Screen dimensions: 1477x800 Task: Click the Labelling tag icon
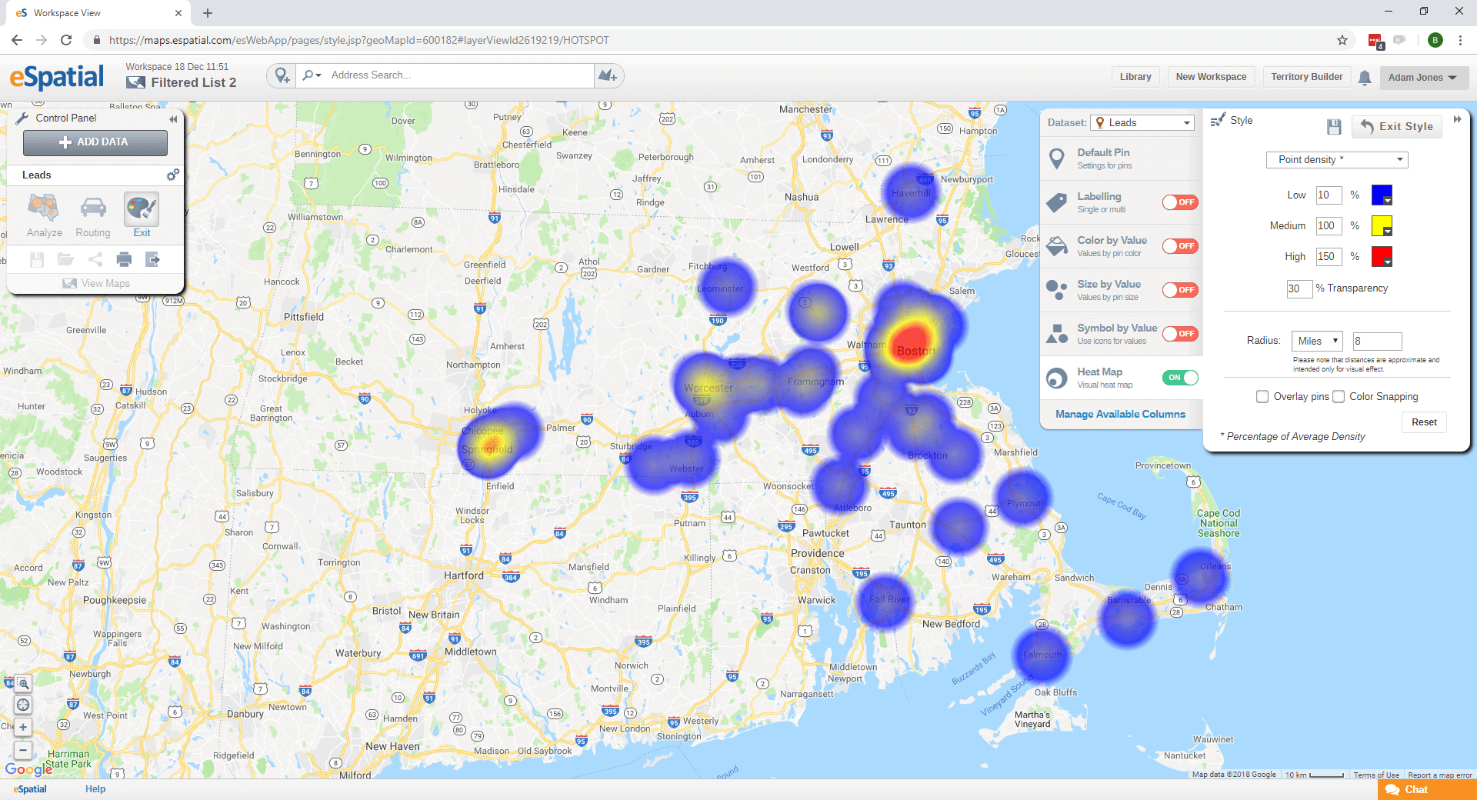[1057, 202]
